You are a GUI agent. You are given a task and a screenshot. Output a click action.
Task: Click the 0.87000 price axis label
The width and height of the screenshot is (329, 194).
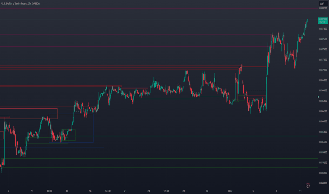[x=323, y=70]
